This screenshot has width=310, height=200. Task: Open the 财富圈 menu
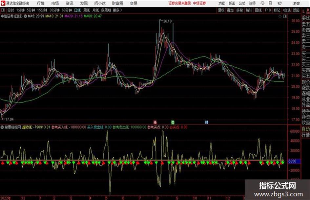[x=117, y=3]
